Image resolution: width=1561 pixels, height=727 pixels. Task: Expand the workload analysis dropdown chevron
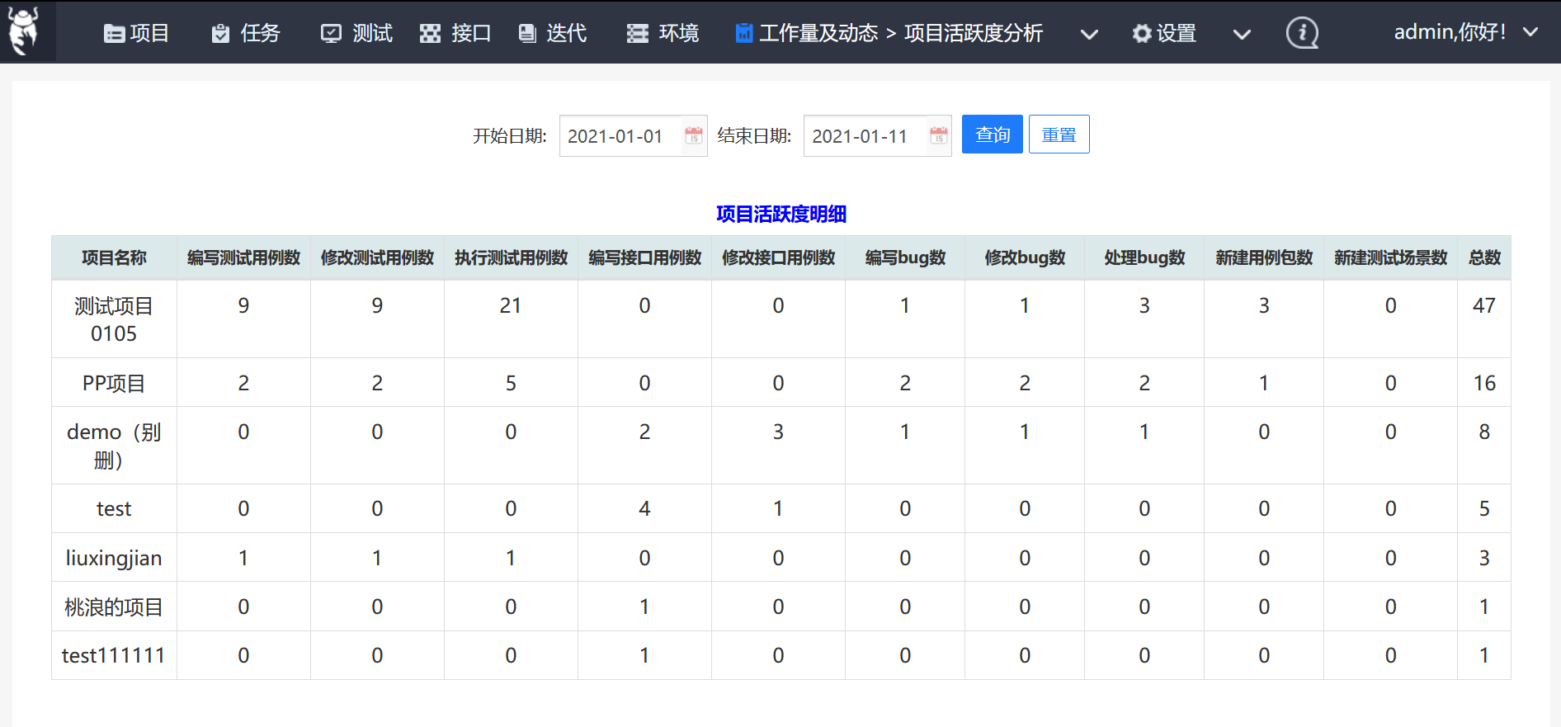point(1089,34)
